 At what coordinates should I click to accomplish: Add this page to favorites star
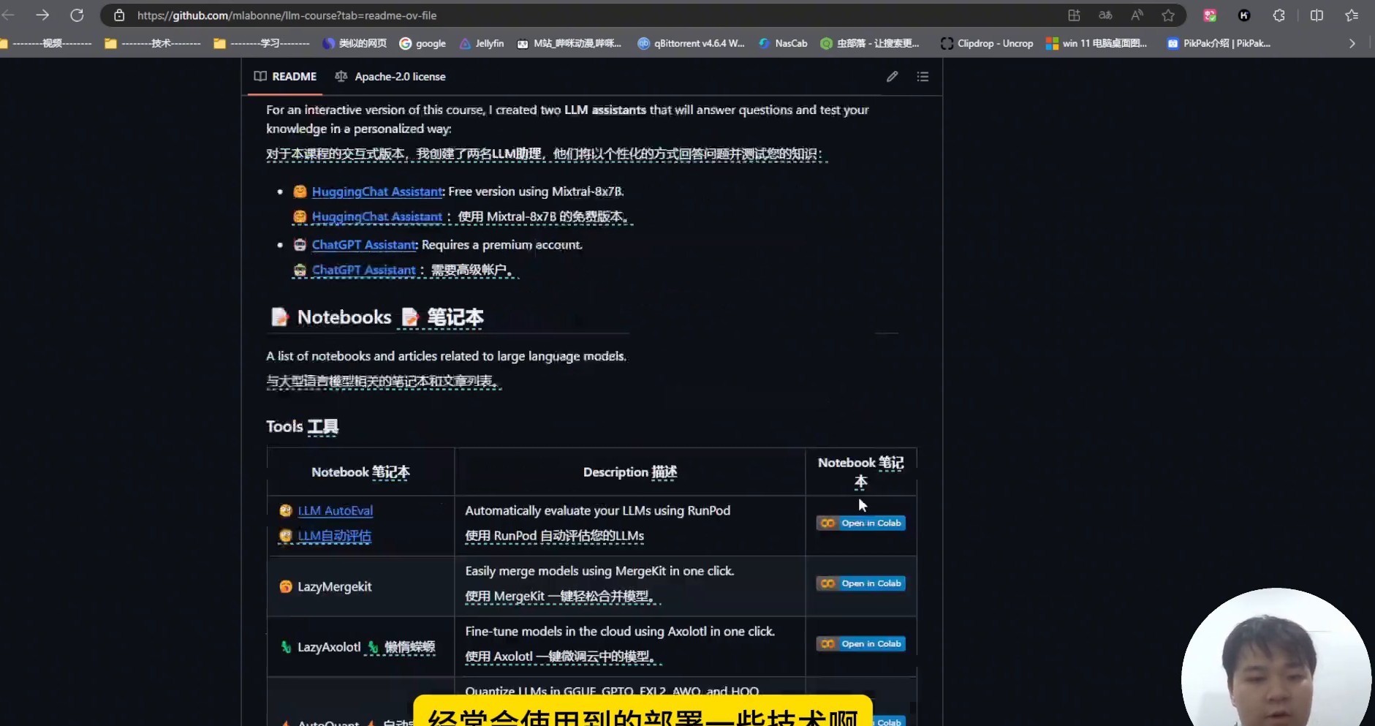pos(1168,15)
